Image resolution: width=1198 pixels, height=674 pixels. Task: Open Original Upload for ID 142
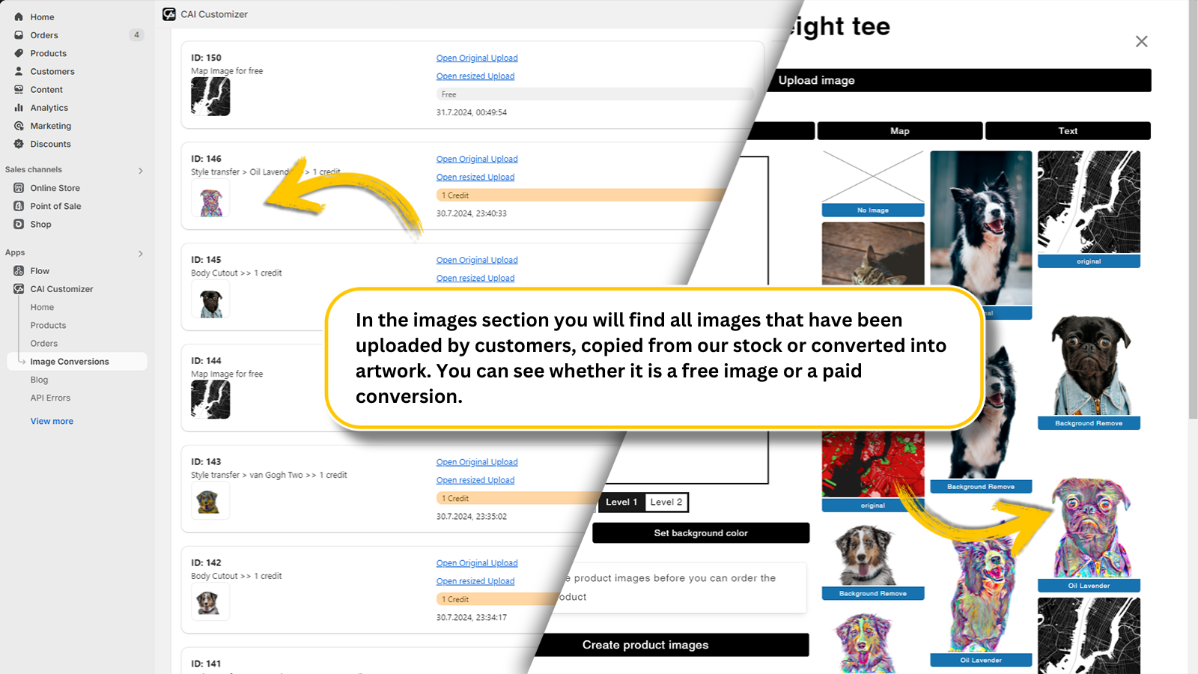click(477, 563)
